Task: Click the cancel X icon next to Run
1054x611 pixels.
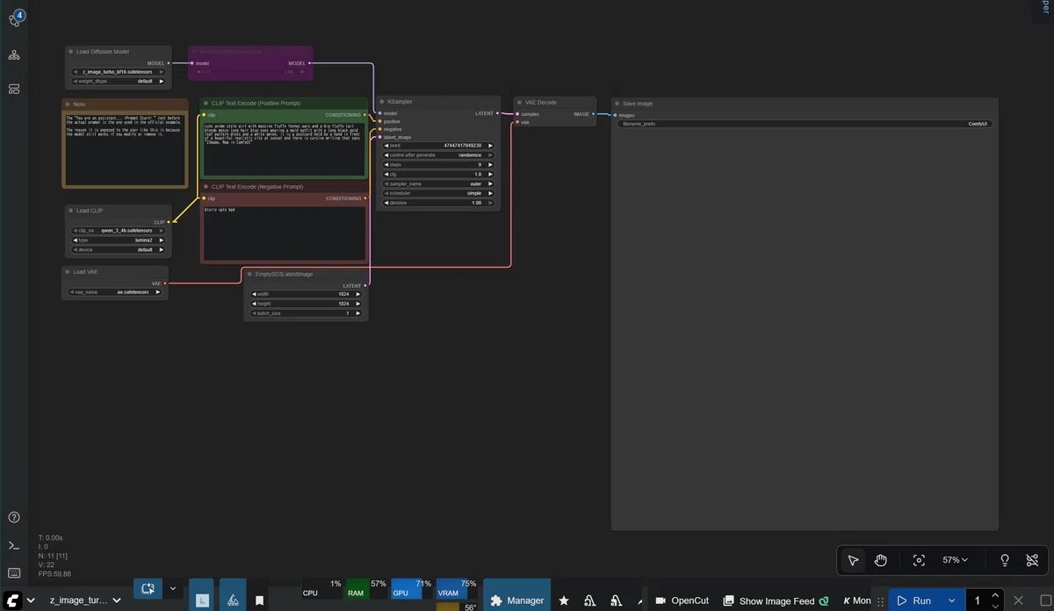Action: (1019, 600)
